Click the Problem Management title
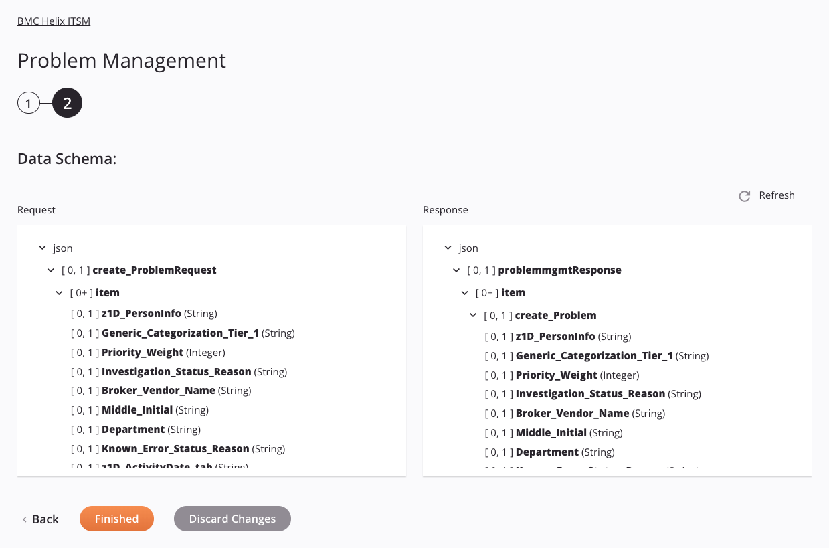The height and width of the screenshot is (548, 829). click(x=122, y=60)
